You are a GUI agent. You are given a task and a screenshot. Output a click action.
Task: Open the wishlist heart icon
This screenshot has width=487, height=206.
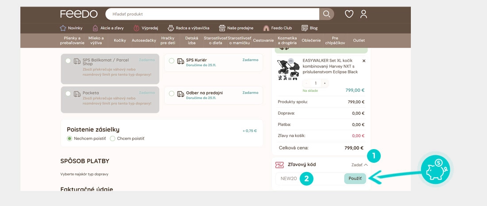click(x=349, y=14)
